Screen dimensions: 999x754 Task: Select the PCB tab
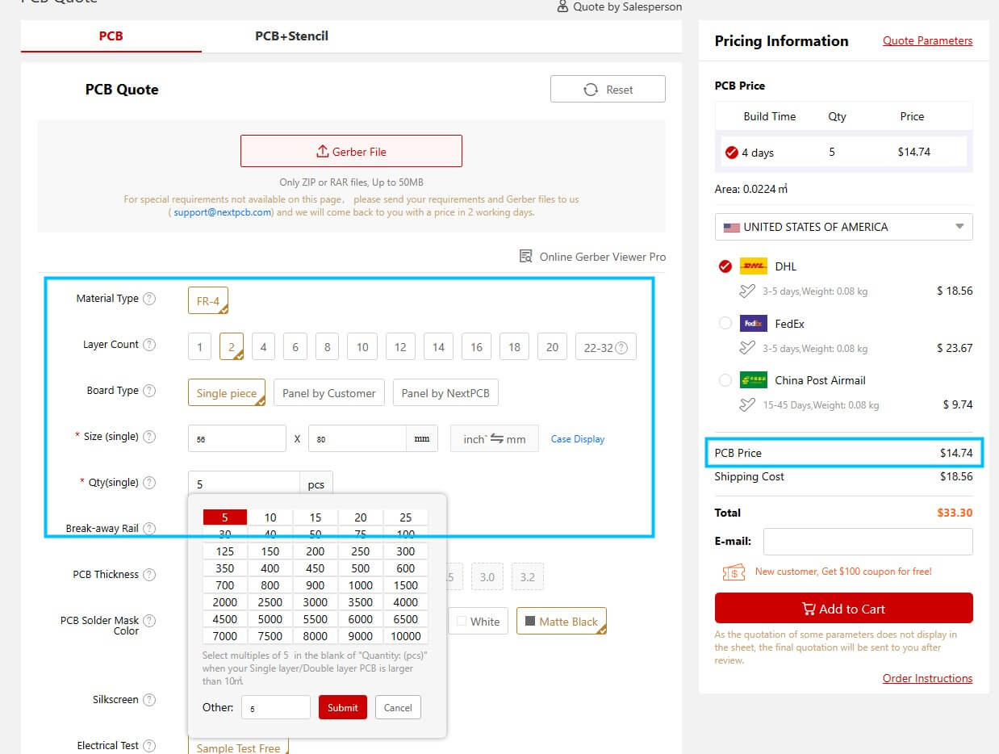(111, 36)
